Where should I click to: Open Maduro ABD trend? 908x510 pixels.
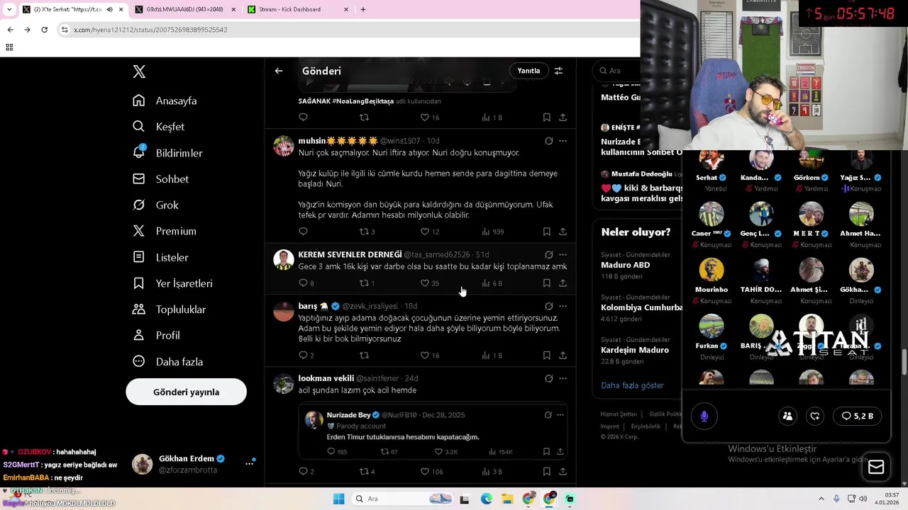625,265
